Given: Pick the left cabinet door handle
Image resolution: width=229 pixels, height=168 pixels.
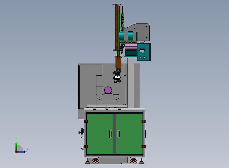Looking at the screenshot, I should click(111, 134).
